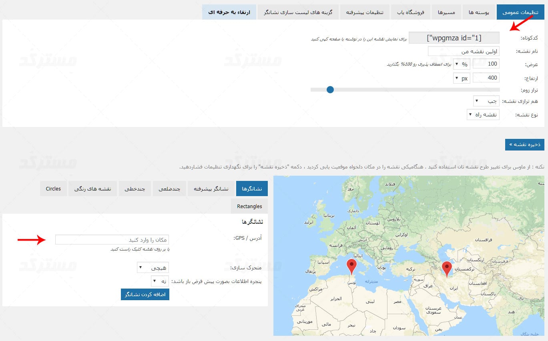
Task: Open the map width unit % dropdown
Action: click(x=461, y=63)
